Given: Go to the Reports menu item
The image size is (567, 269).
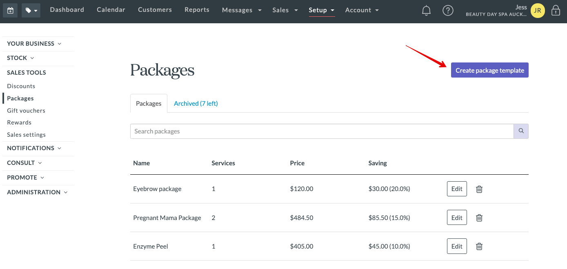Looking at the screenshot, I should point(197,10).
